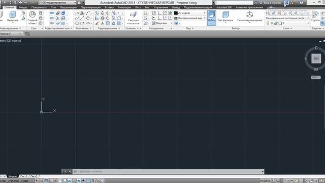Select the Polygon draw tool
Viewport: 325px width, 183px height.
[x=77, y=23]
